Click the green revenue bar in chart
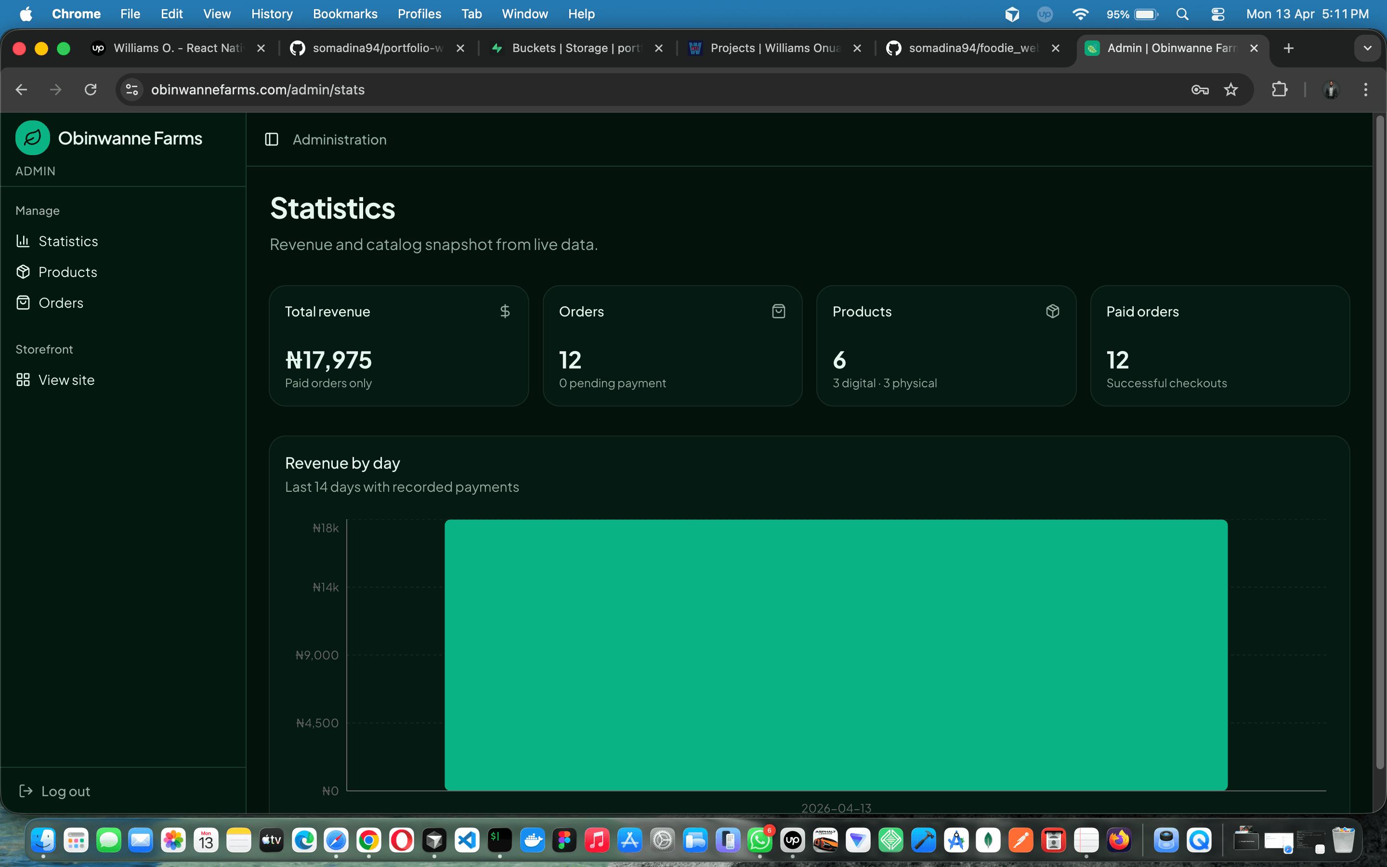Viewport: 1387px width, 867px height. (x=836, y=654)
